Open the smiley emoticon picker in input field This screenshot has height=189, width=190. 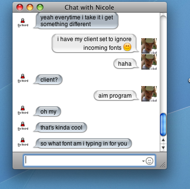[x=149, y=161]
